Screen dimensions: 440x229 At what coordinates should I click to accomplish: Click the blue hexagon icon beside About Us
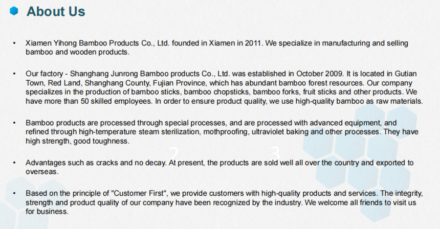tap(14, 11)
